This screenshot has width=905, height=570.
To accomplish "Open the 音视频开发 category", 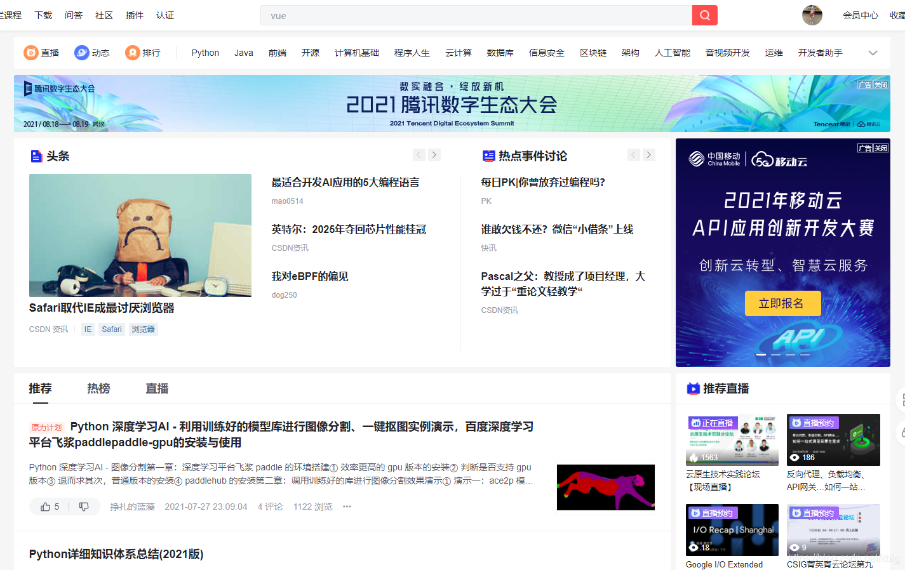I will (x=728, y=53).
